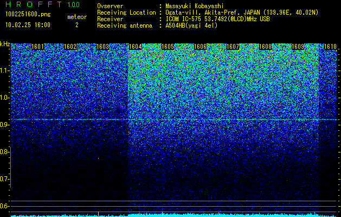341x217 pixels.
Task: Click the Receiver label
Action: (110, 19)
